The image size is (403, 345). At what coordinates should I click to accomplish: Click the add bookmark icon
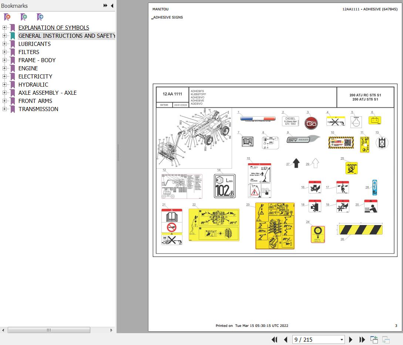24,17
